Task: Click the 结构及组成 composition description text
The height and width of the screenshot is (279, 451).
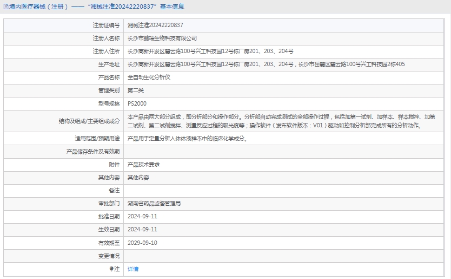Action: pyautogui.click(x=281, y=121)
